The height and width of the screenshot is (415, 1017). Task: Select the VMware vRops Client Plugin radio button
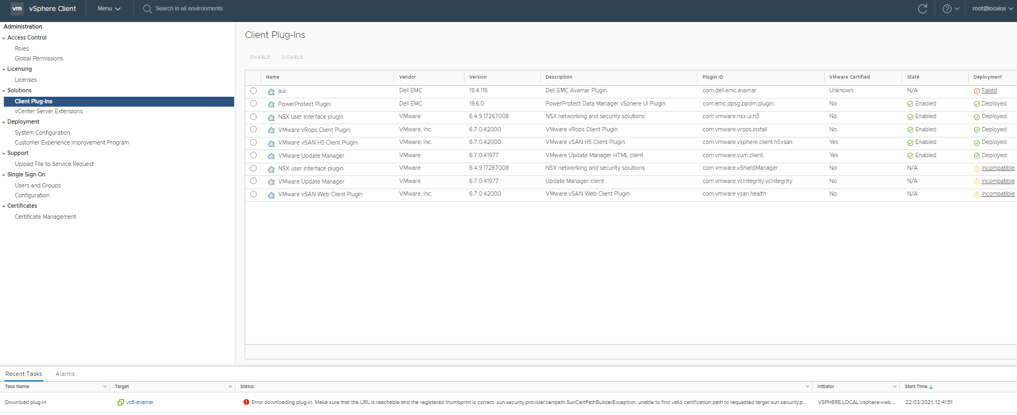[253, 130]
